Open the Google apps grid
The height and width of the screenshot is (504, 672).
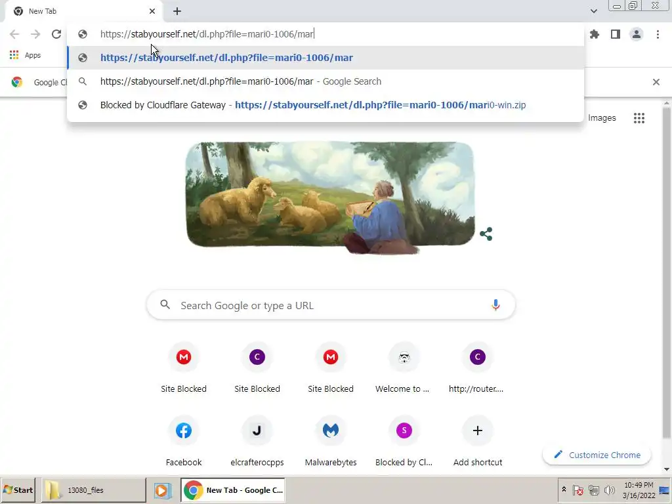coord(639,118)
